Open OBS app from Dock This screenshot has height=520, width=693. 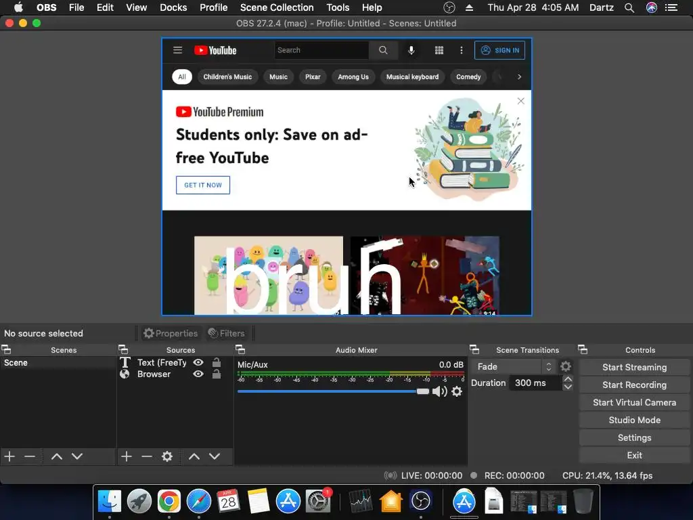pyautogui.click(x=421, y=502)
